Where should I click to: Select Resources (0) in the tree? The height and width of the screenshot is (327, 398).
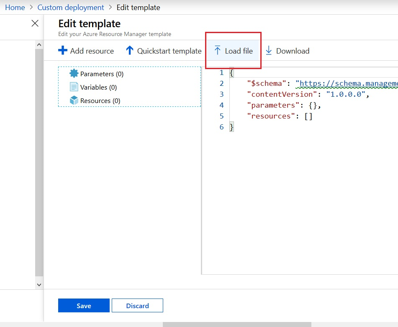click(100, 101)
